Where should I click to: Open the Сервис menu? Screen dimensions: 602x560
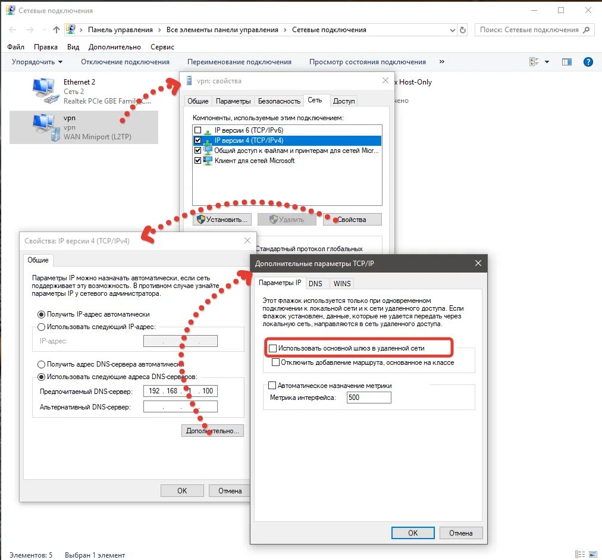pyautogui.click(x=162, y=47)
